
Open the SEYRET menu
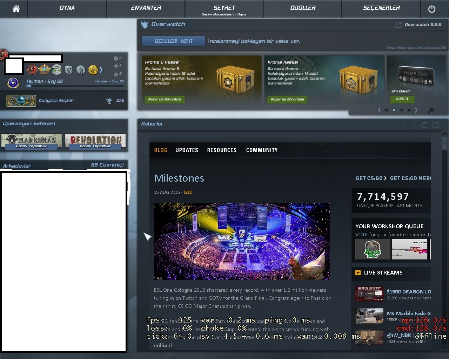click(224, 9)
